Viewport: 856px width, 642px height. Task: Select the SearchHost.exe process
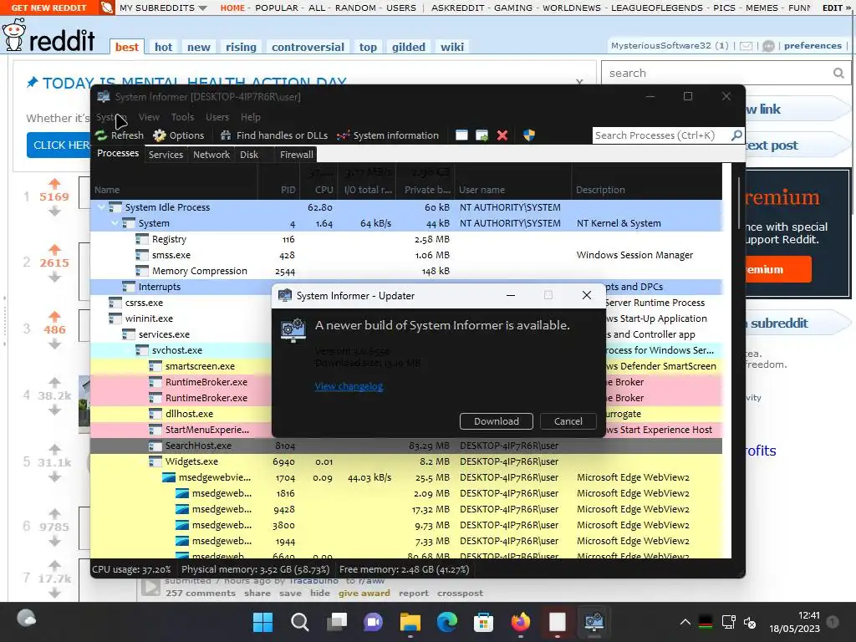[x=406, y=446]
